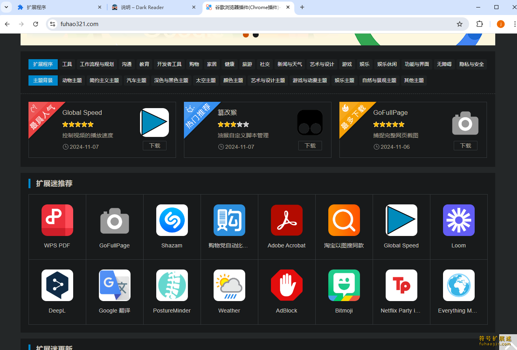Select the 开发者工具 category
Image resolution: width=517 pixels, height=350 pixels.
[x=169, y=64]
